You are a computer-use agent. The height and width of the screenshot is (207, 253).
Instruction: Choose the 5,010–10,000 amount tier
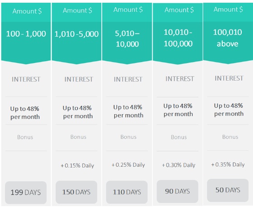point(127,39)
